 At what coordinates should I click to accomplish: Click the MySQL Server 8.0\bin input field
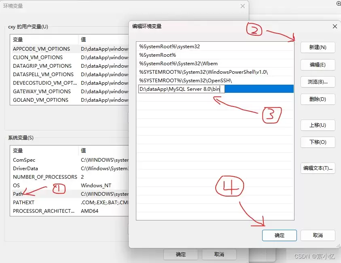181,89
